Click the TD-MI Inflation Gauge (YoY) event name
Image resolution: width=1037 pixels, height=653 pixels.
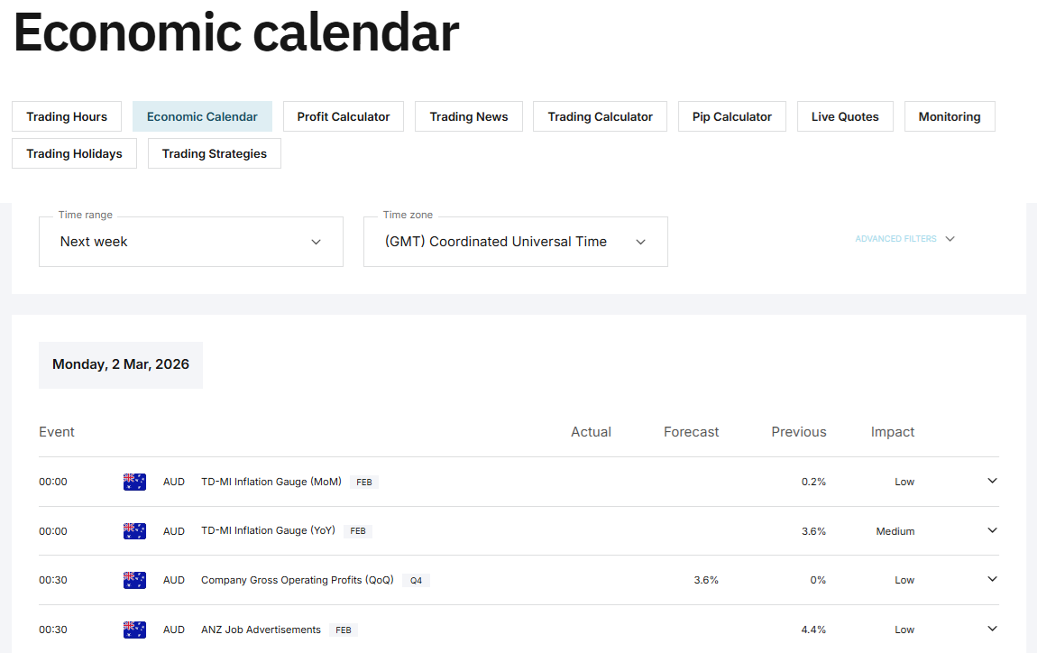pos(268,530)
